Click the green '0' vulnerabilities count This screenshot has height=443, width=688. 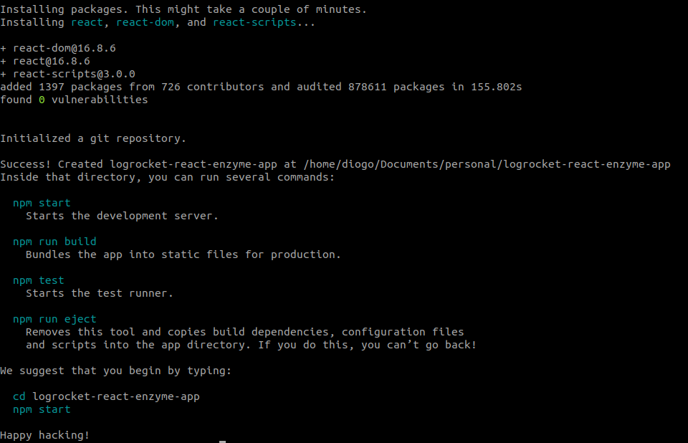pyautogui.click(x=42, y=100)
